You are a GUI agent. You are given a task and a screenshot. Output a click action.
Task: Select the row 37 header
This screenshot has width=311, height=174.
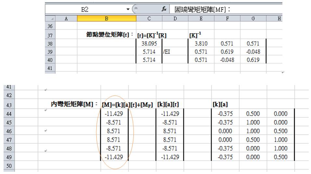click(x=50, y=35)
